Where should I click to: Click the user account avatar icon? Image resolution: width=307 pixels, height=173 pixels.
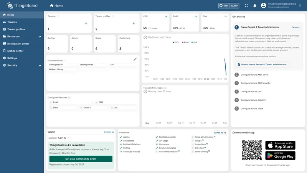point(263,5)
